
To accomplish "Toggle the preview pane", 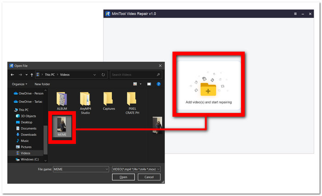I will (x=149, y=84).
